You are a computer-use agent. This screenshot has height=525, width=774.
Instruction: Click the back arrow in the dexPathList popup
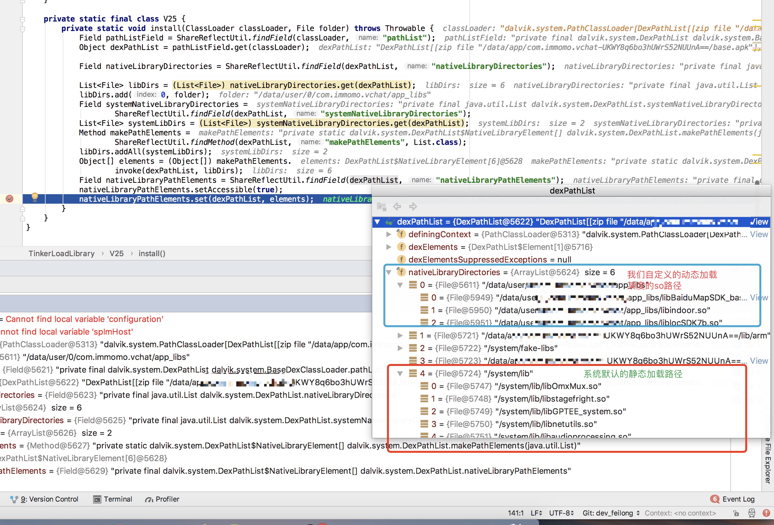(397, 207)
